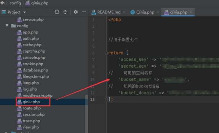Close the README.md tab
Viewport: 219px width, 133px height.
124,12
